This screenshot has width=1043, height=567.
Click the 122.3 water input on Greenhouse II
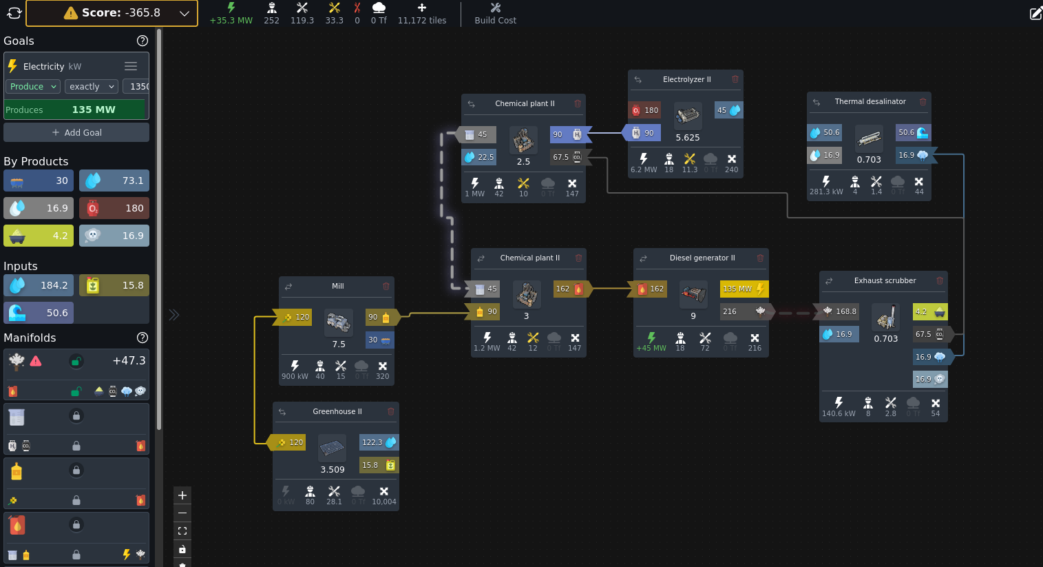point(379,442)
